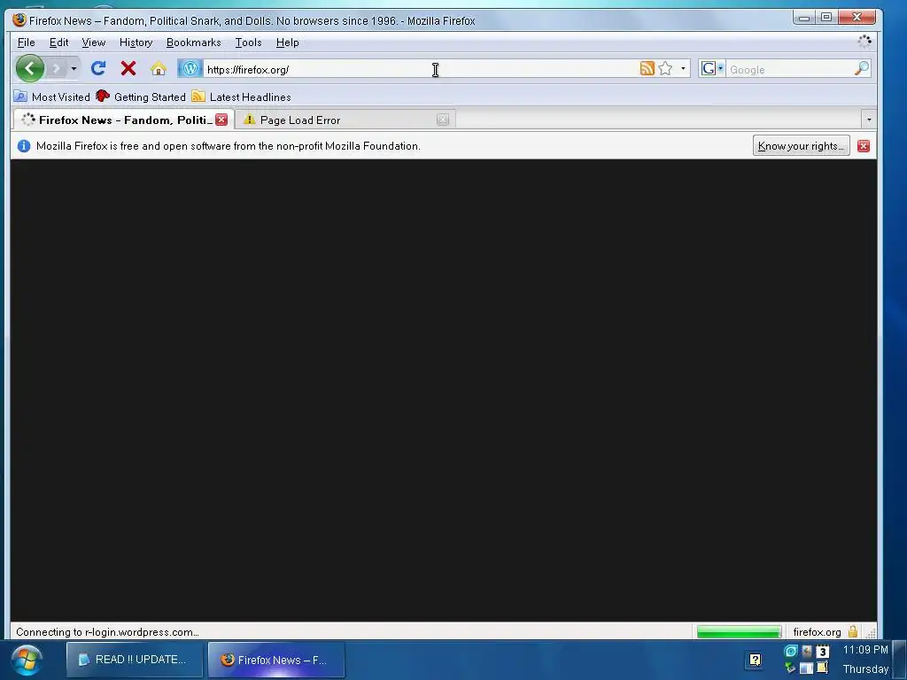Expand the Latest Headlines feed bookmark
Viewport: 907px width, 680px height.
pos(241,97)
